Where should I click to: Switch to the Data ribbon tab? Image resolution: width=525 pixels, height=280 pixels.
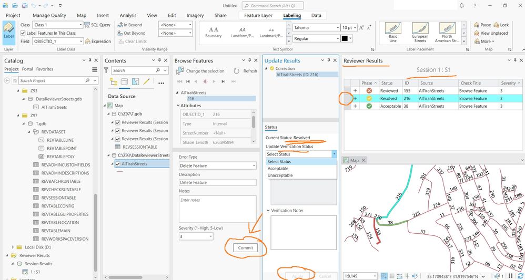[x=316, y=15]
